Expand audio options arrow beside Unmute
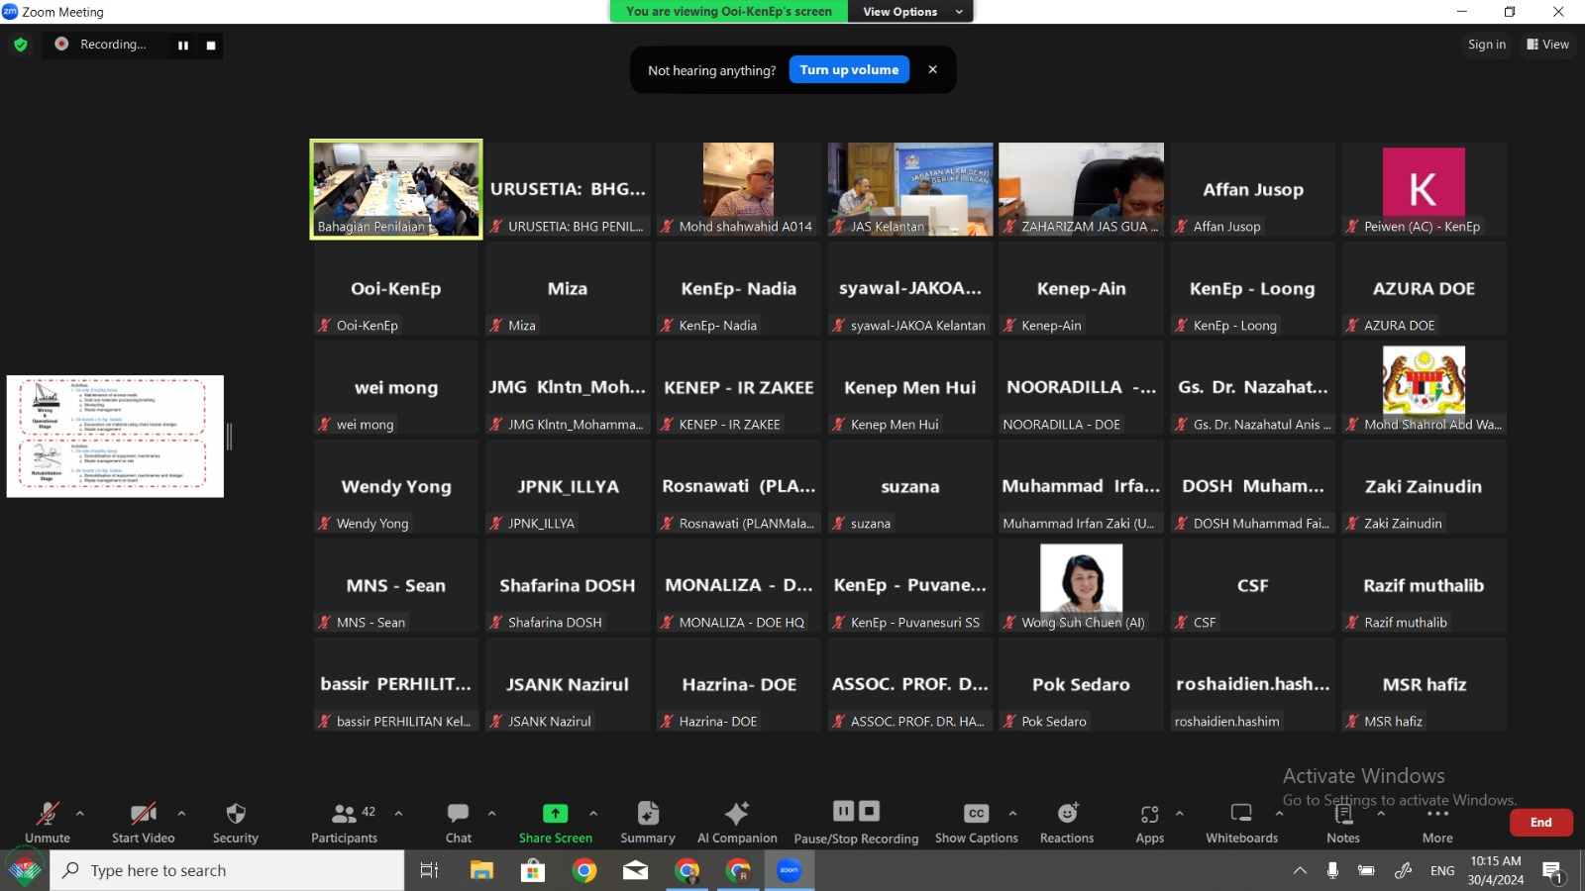 (x=80, y=813)
